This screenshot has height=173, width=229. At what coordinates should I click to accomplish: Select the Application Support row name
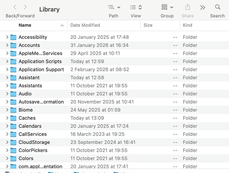pos(41,69)
